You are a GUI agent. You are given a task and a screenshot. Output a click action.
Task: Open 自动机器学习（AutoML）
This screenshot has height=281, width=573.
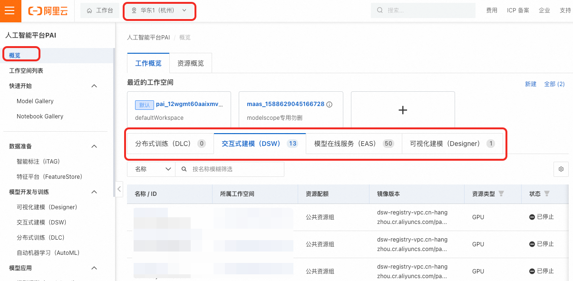point(48,253)
